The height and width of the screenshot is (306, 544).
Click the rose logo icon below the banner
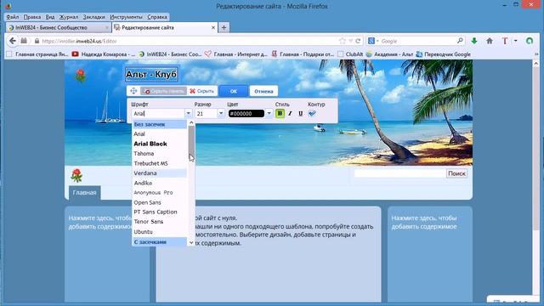(76, 176)
